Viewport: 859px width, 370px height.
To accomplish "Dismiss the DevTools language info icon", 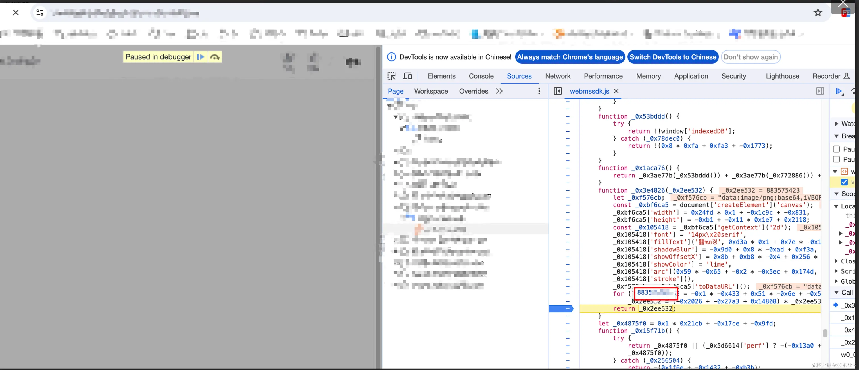I will coord(391,57).
